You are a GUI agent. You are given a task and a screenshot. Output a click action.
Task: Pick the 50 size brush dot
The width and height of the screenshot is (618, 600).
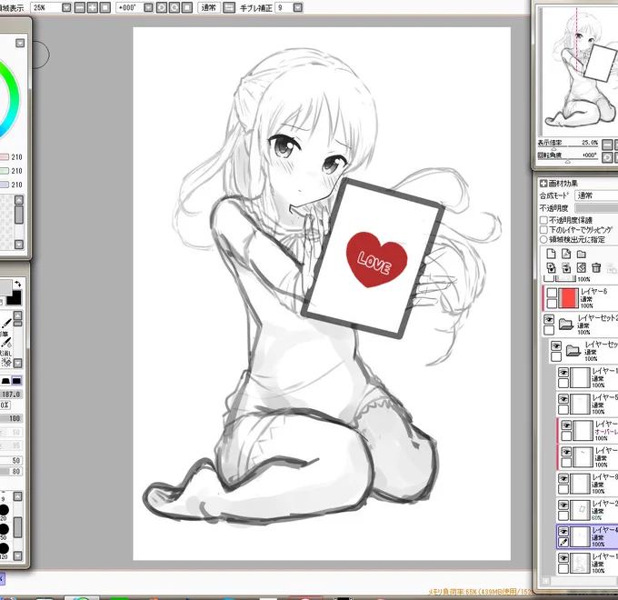tap(4, 529)
